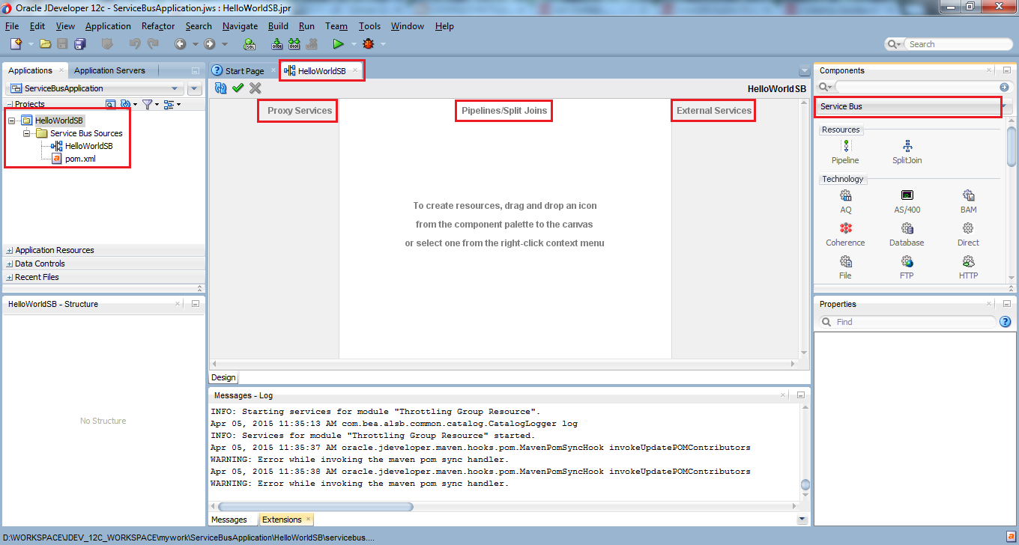This screenshot has width=1019, height=545.
Task: Click the New file toolbar icon
Action: click(15, 44)
